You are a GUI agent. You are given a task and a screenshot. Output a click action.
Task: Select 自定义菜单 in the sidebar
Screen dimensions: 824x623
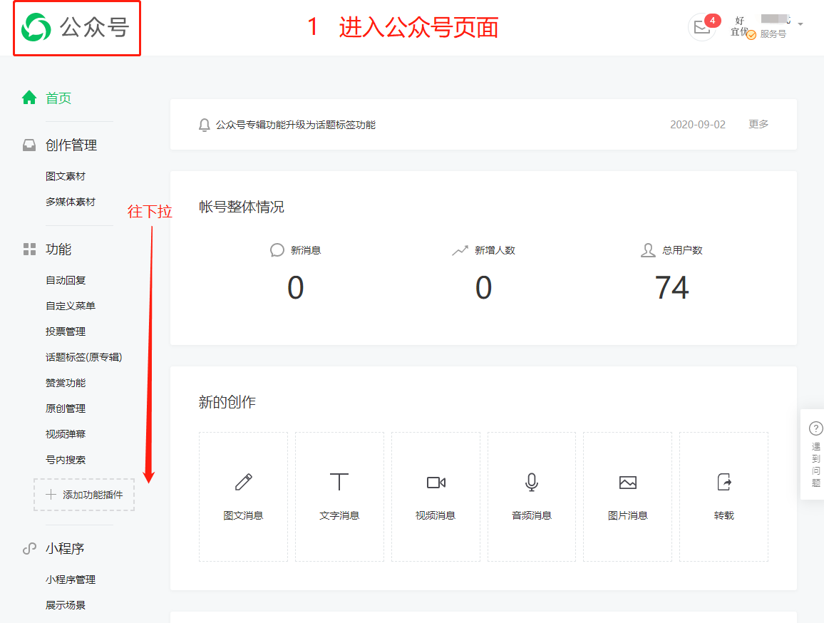(x=71, y=306)
